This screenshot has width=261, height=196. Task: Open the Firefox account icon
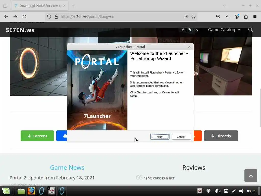(x=237, y=17)
